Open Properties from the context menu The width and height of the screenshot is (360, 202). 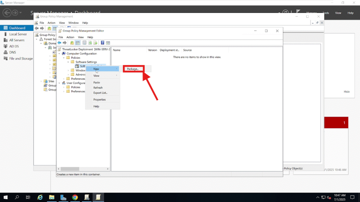(102, 100)
